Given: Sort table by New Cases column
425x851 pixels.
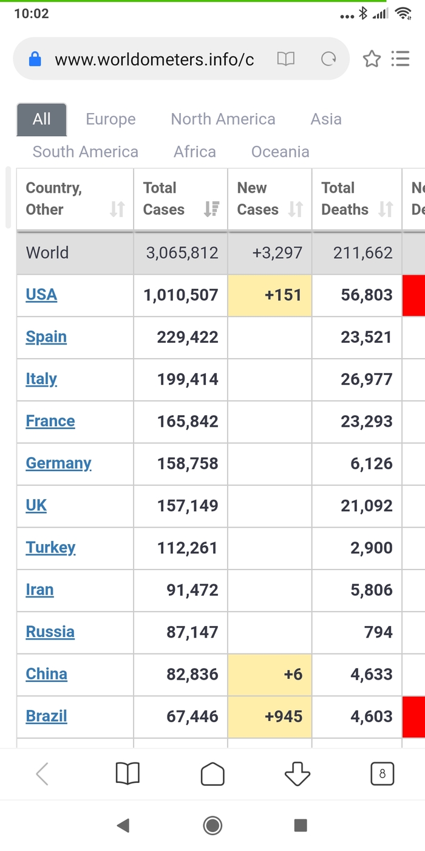Looking at the screenshot, I should coord(270,199).
